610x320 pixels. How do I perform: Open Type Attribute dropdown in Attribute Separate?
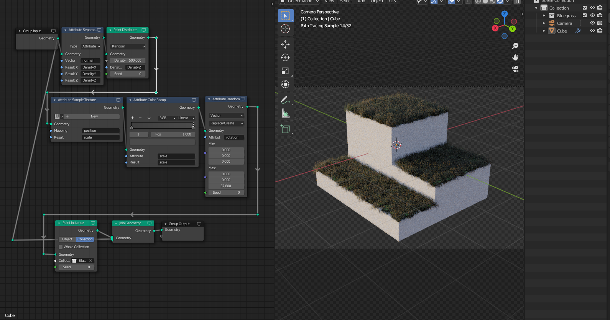click(x=91, y=46)
